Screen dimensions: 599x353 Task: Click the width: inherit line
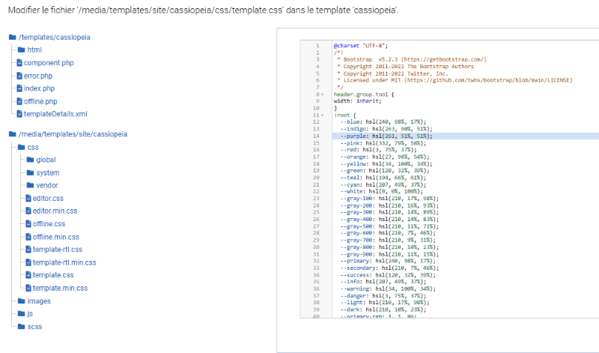[358, 101]
